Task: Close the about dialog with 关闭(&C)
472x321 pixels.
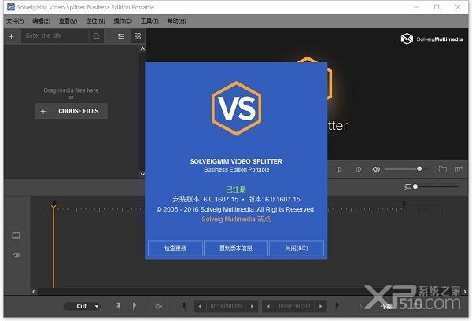Action: (297, 248)
